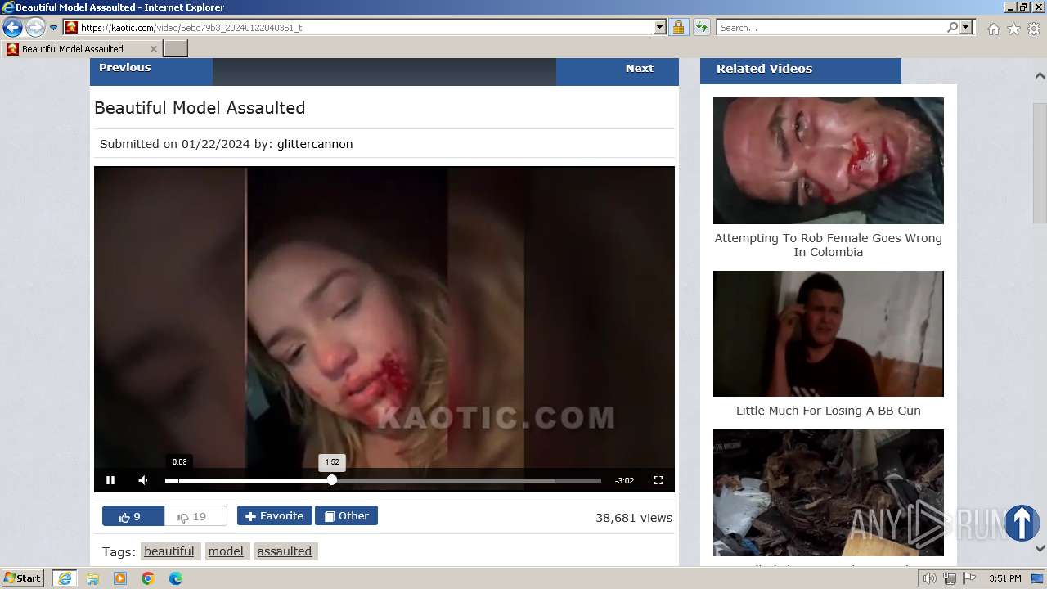The height and width of the screenshot is (589, 1047).
Task: Click the page scrollbar down arrow
Action: 1040,549
